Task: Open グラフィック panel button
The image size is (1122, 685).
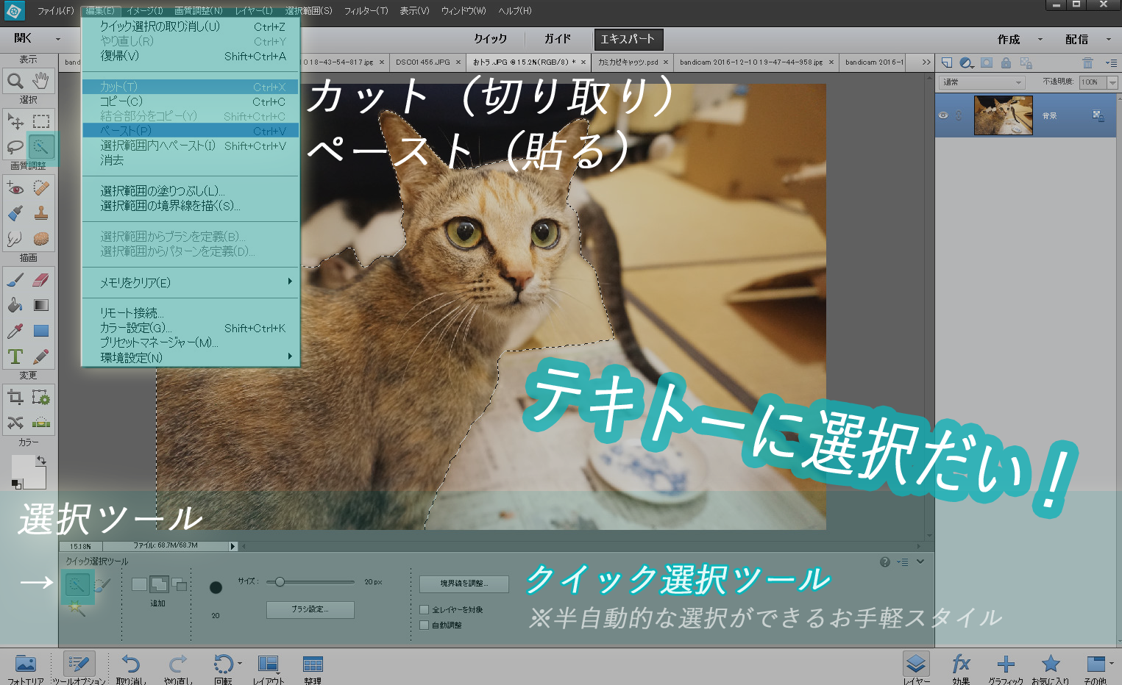Action: pyautogui.click(x=1006, y=668)
